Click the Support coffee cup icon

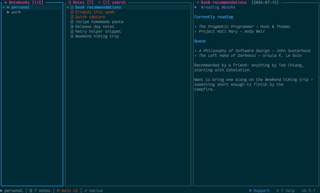point(250,190)
